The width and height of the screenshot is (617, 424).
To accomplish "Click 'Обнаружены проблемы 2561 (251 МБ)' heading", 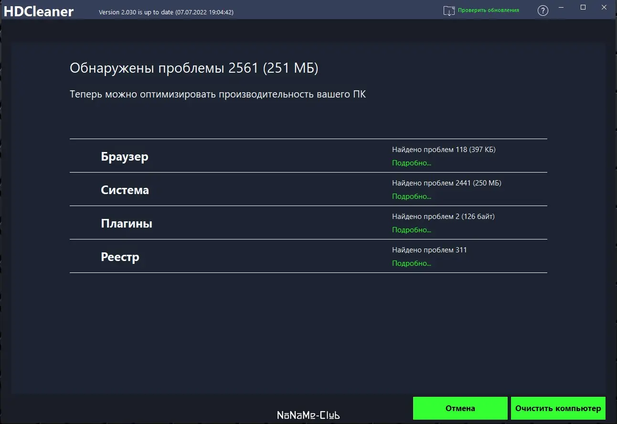I will (194, 68).
